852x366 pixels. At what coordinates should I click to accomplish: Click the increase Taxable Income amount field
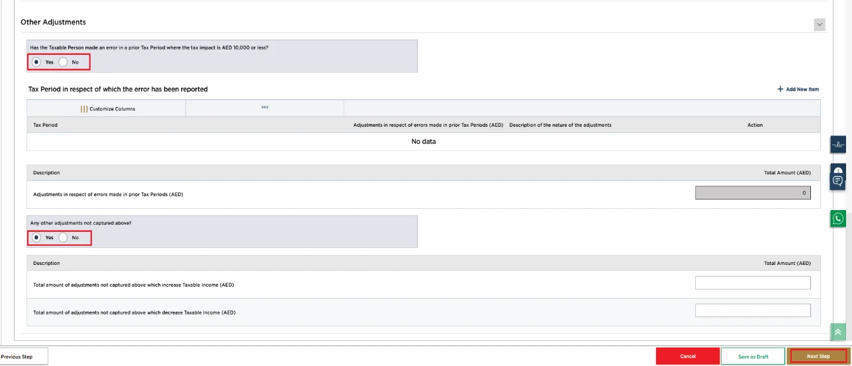(753, 283)
